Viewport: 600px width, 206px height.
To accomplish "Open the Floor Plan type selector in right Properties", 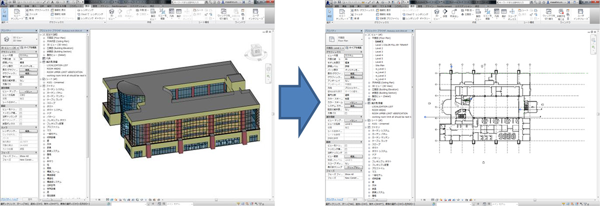I will pyautogui.click(x=343, y=39).
